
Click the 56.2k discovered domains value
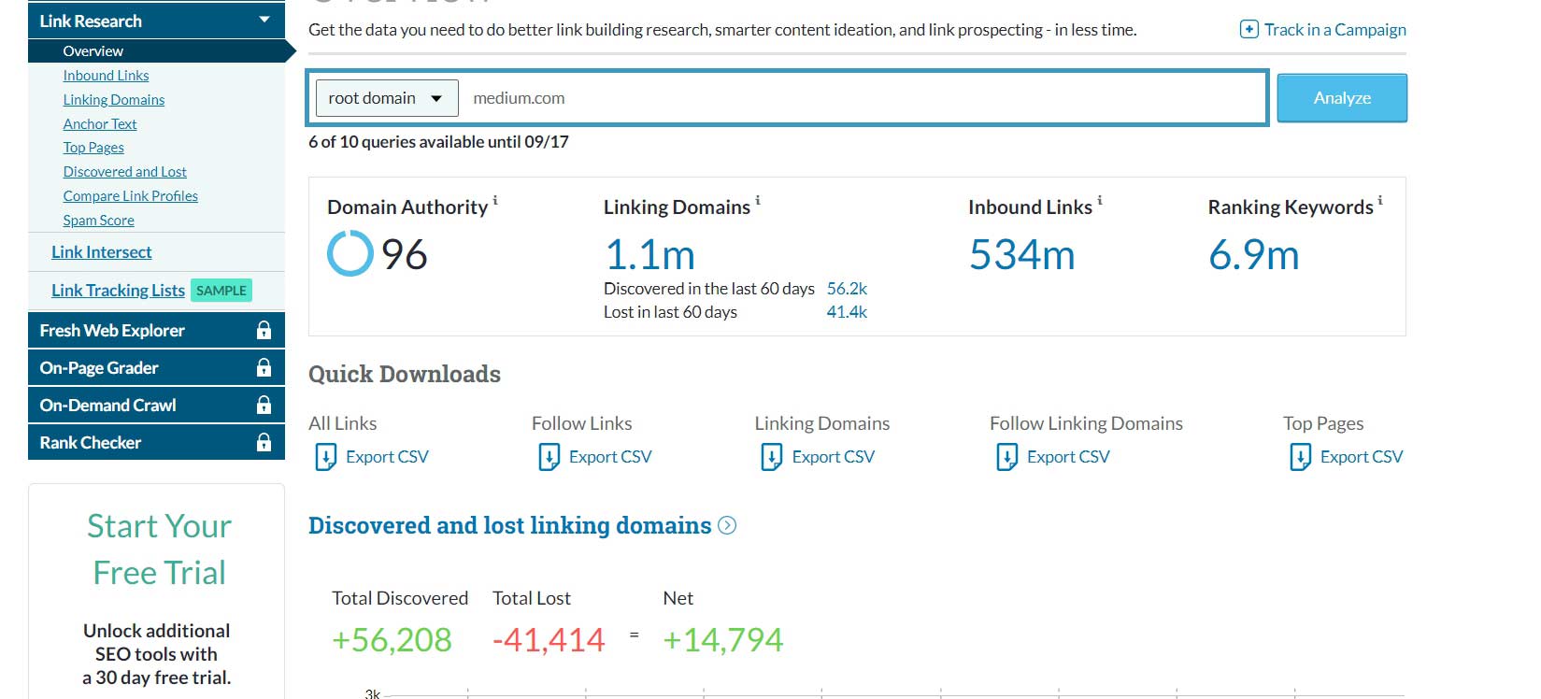[847, 289]
